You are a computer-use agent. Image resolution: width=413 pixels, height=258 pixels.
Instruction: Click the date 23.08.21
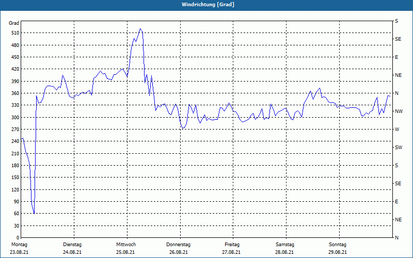(19, 252)
